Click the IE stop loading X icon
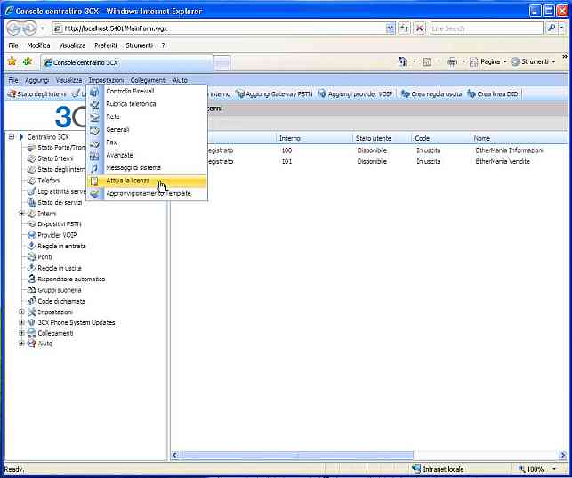Screen dimensions: 572x478 point(420,28)
